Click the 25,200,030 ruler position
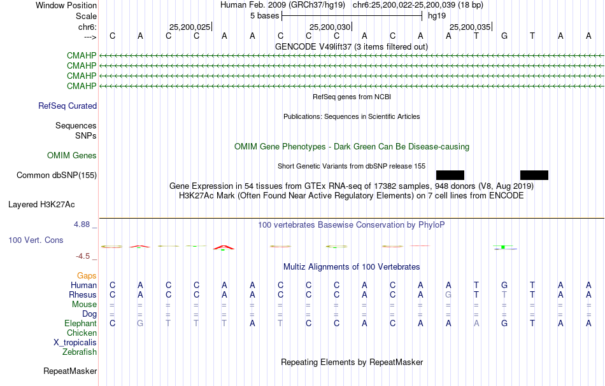The width and height of the screenshot is (605, 386). tap(330, 27)
